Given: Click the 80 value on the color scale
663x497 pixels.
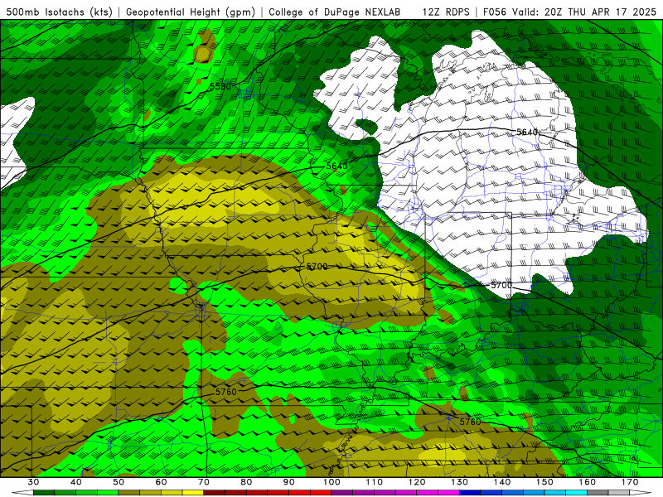Looking at the screenshot, I should 246,482.
